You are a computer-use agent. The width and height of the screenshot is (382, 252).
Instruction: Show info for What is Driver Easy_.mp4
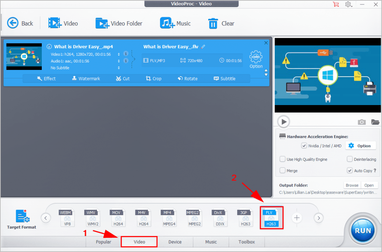[x=49, y=46]
